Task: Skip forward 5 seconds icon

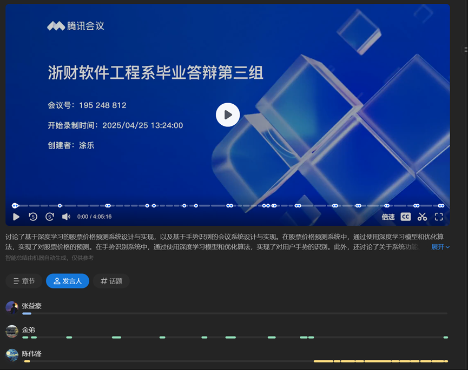Action: pos(50,217)
